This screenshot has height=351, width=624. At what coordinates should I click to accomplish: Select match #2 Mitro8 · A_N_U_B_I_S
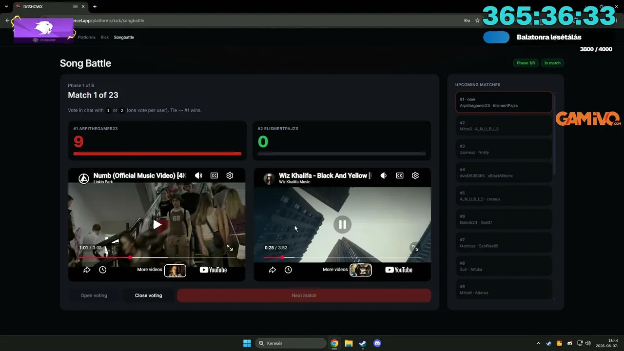coord(504,126)
